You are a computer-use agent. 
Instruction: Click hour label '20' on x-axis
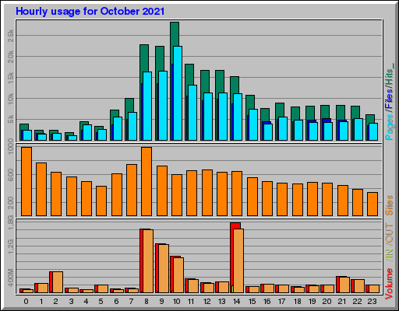click(x=327, y=302)
